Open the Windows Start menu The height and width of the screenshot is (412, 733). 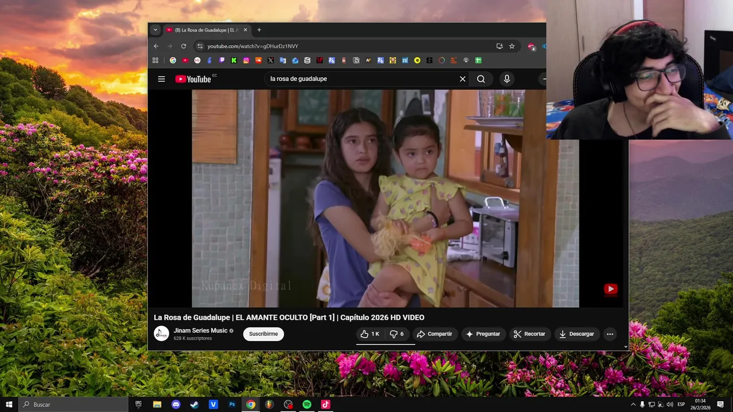[9, 404]
